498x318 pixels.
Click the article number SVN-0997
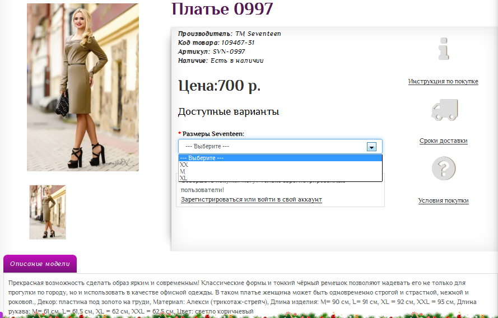pos(229,52)
